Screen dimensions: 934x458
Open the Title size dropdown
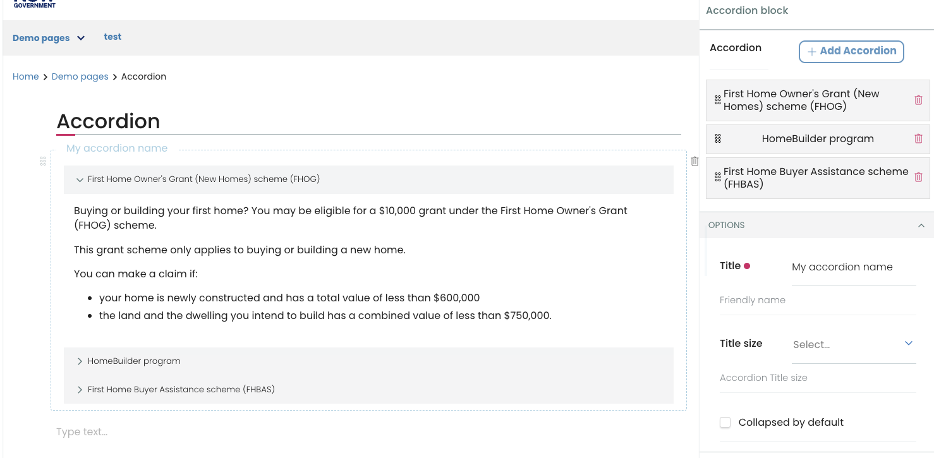853,344
